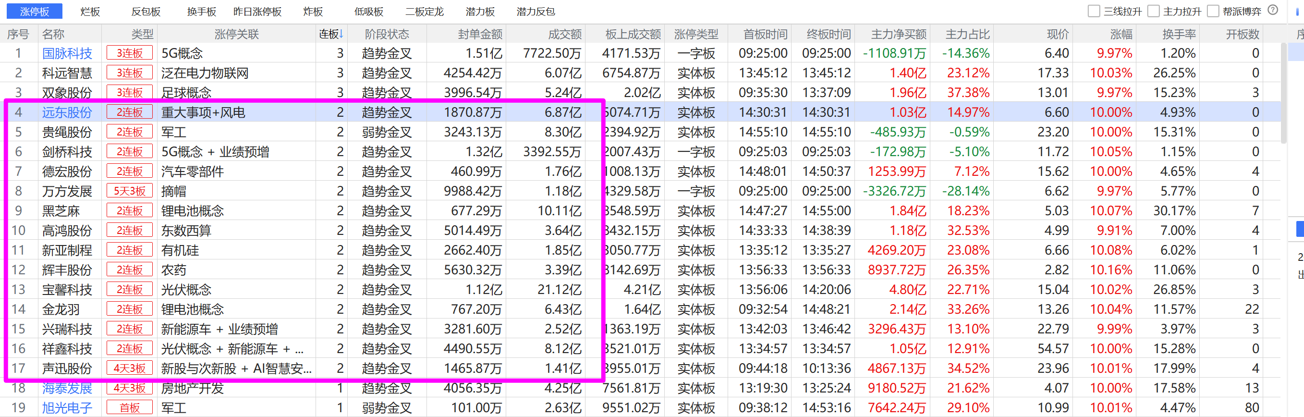Select the 万方发展 stock name

point(67,191)
